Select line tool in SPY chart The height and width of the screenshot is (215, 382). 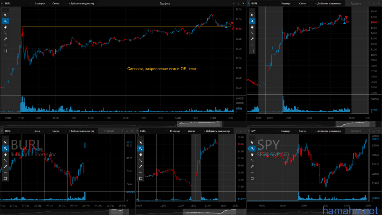252,160
